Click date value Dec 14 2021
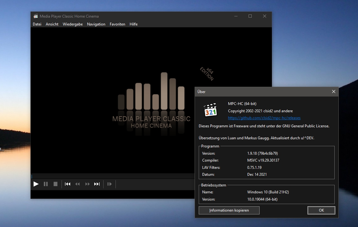Image resolution: width=358 pixels, height=227 pixels. [x=257, y=174]
